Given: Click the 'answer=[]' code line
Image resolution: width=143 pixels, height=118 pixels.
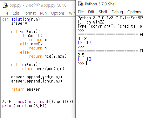Looking at the screenshot, I should click(21, 23).
